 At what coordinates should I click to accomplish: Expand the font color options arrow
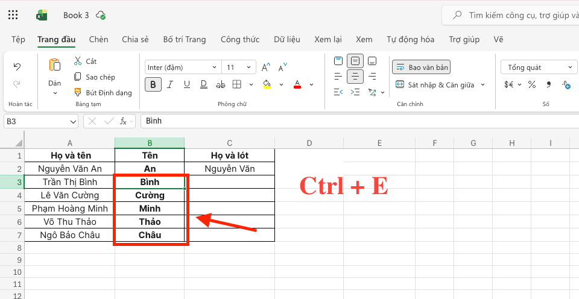tap(311, 85)
